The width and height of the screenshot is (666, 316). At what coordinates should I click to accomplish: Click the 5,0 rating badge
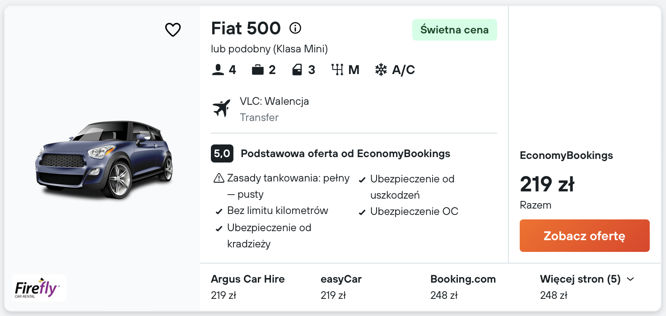(x=222, y=153)
